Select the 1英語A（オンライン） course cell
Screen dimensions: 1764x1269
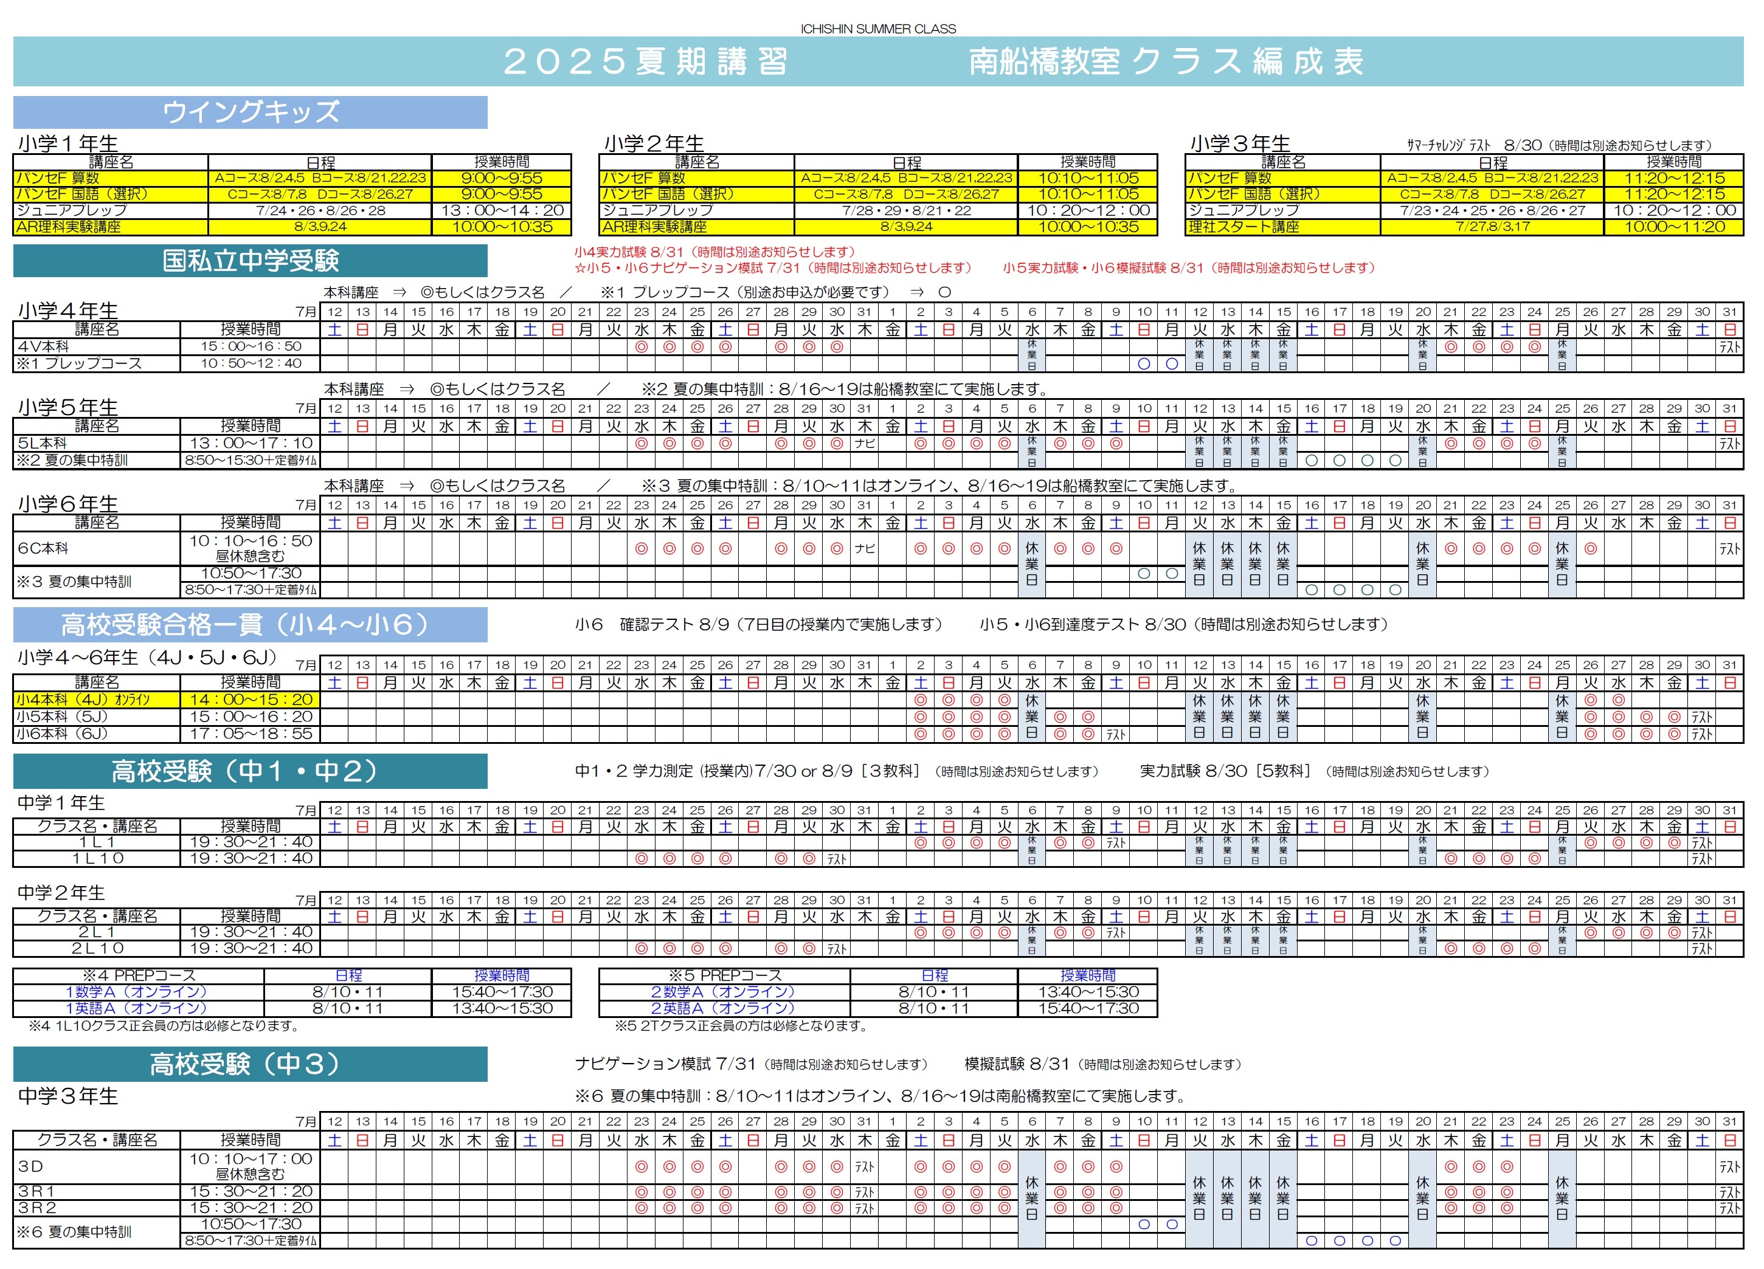click(x=139, y=1008)
